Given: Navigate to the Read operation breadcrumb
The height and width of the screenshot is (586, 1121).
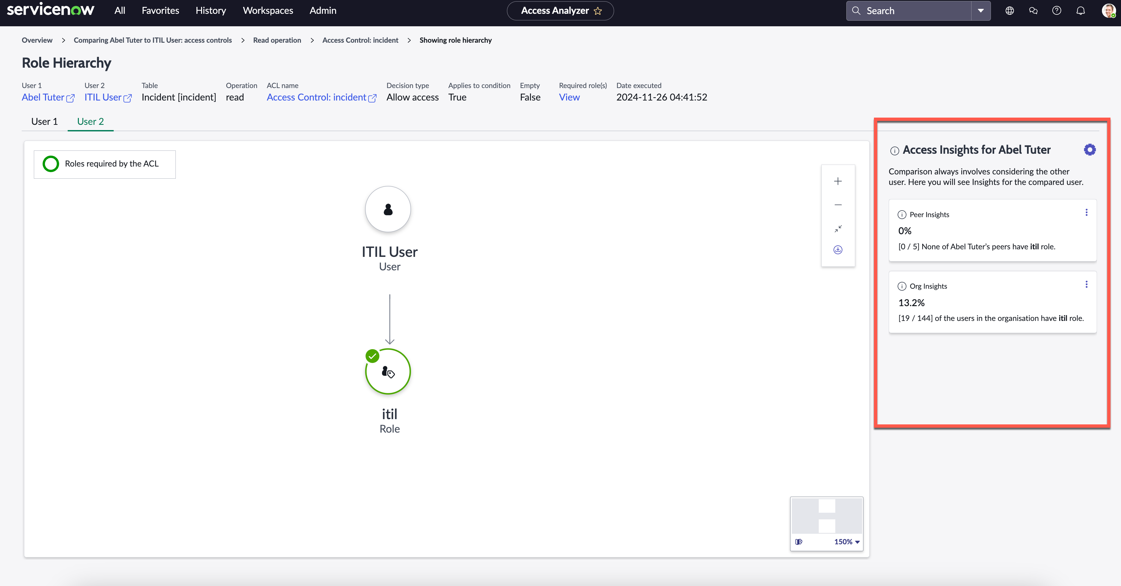Looking at the screenshot, I should pyautogui.click(x=277, y=40).
